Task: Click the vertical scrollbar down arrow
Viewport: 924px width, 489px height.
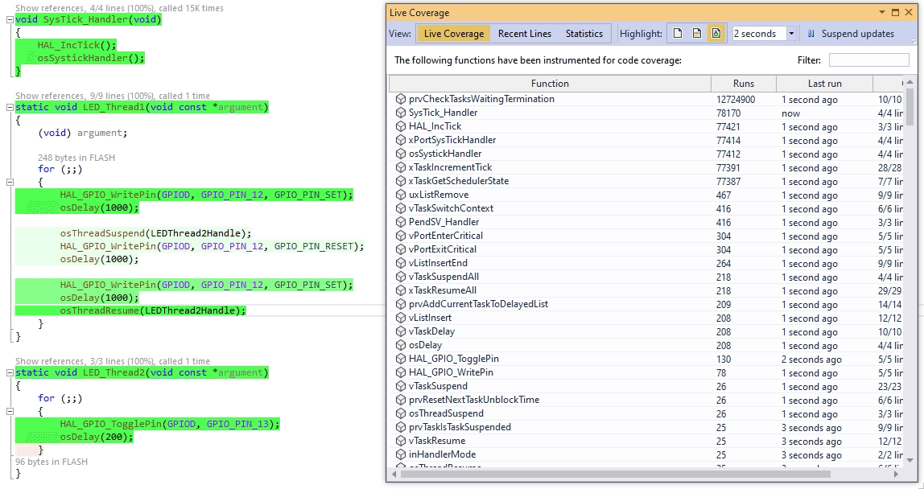Action: pyautogui.click(x=910, y=459)
